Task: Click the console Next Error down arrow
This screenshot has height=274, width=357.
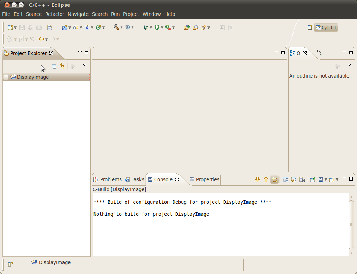Action: coord(257,179)
